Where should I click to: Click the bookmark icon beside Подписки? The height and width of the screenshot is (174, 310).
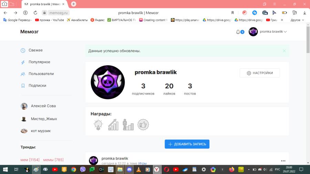click(x=23, y=86)
